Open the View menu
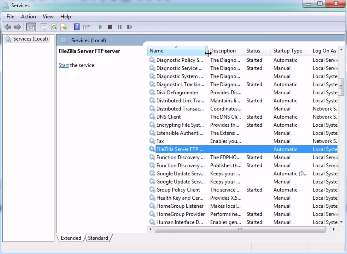The height and width of the screenshot is (254, 347). coord(48,16)
